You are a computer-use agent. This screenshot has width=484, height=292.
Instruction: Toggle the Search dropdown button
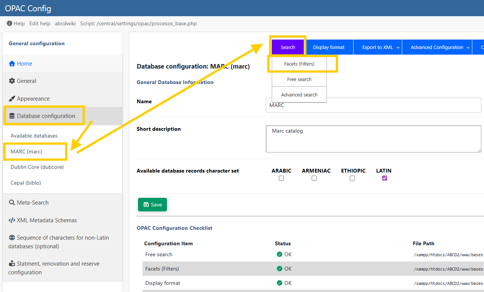tap(288, 47)
